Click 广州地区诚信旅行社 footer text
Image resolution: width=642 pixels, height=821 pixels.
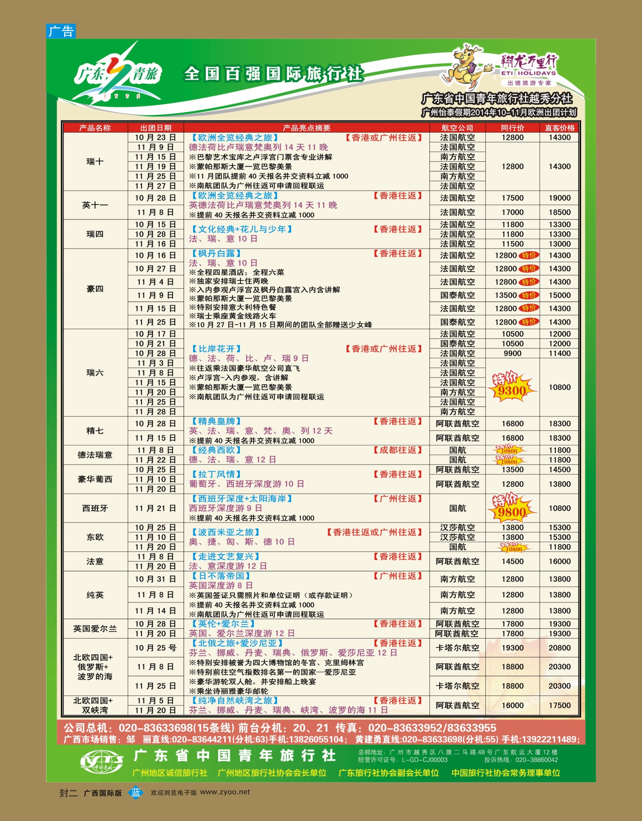170,773
